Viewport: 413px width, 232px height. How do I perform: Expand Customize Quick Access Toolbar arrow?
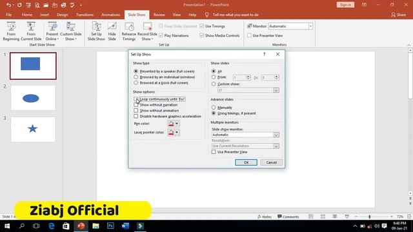(x=81, y=5)
